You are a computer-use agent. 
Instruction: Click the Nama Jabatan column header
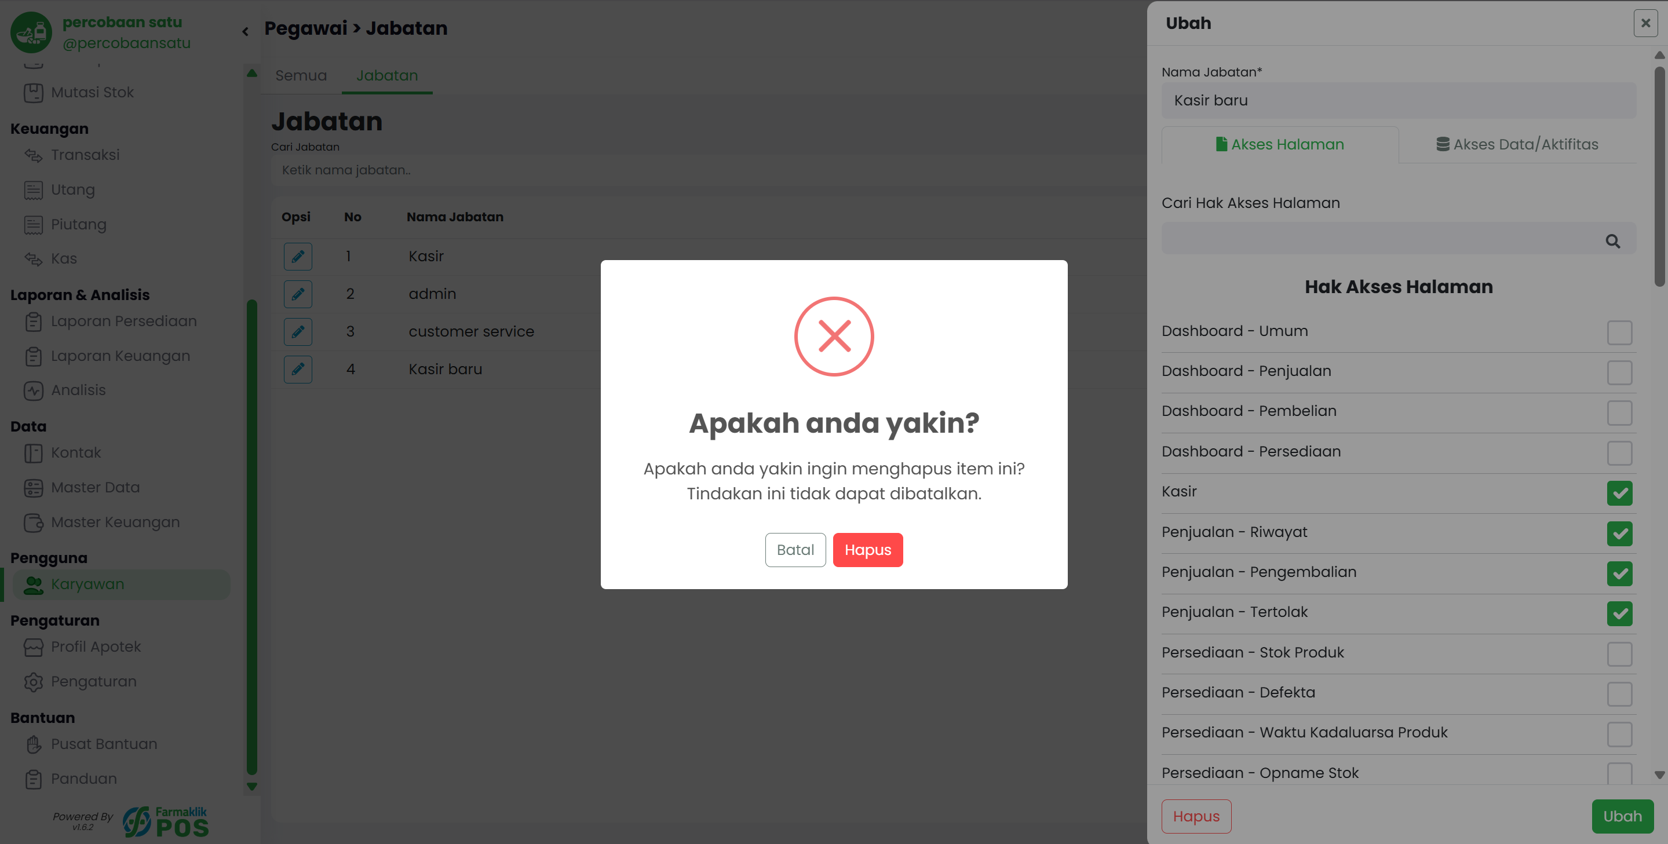point(455,217)
